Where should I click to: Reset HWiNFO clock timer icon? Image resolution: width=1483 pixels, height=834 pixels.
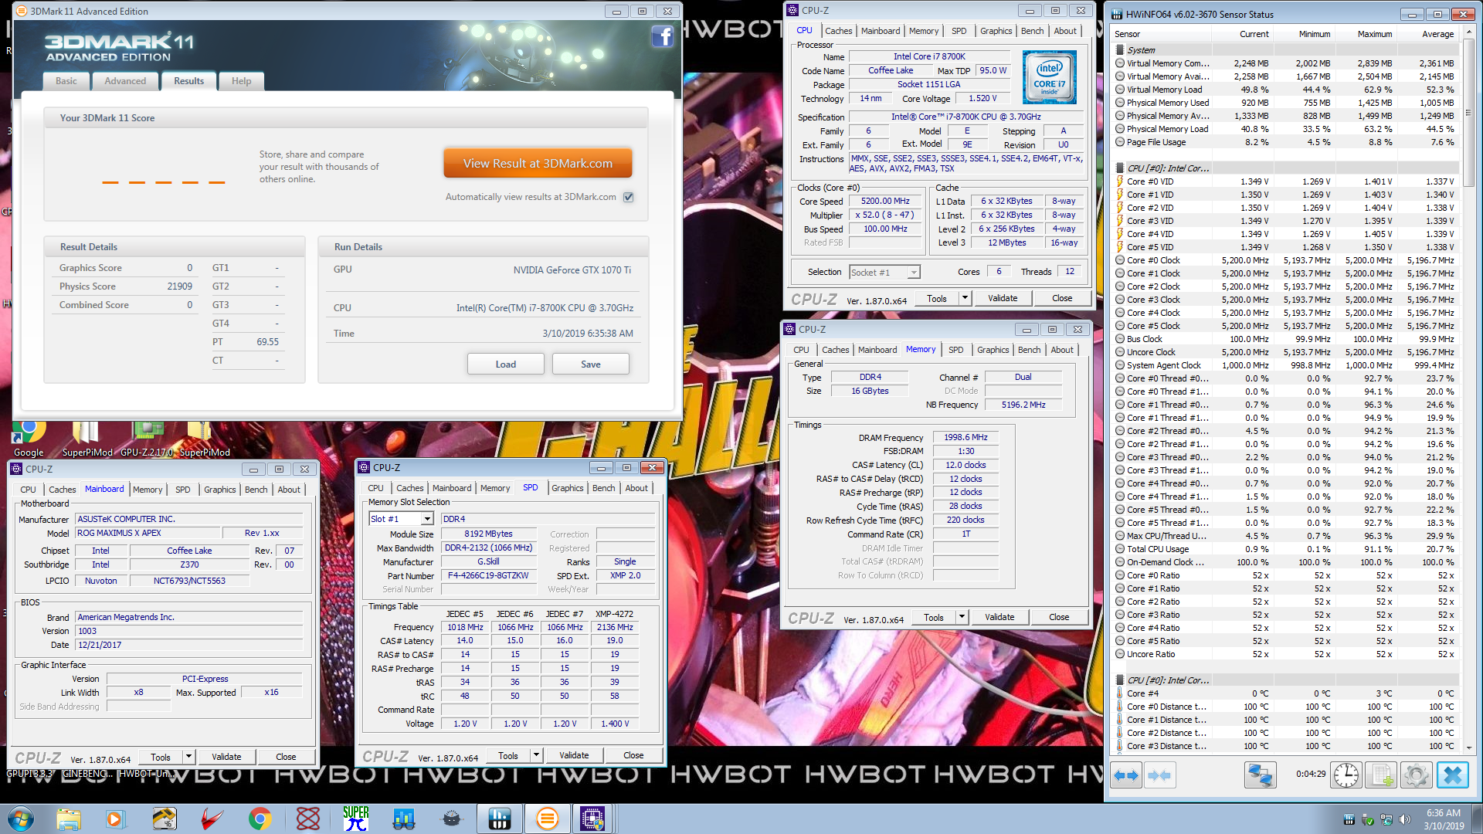1346,775
